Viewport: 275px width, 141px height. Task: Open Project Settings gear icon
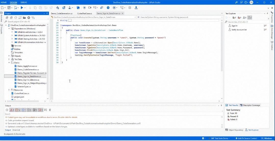(x=29, y=18)
